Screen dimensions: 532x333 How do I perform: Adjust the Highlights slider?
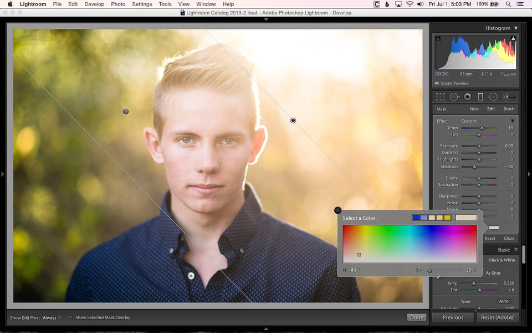coord(479,159)
